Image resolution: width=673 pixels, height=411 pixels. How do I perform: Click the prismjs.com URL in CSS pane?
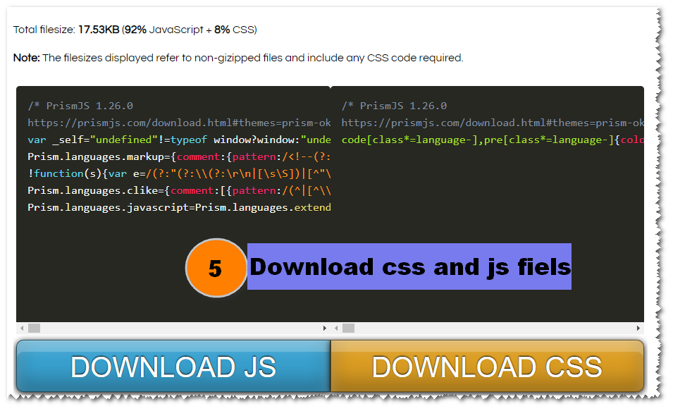(493, 123)
